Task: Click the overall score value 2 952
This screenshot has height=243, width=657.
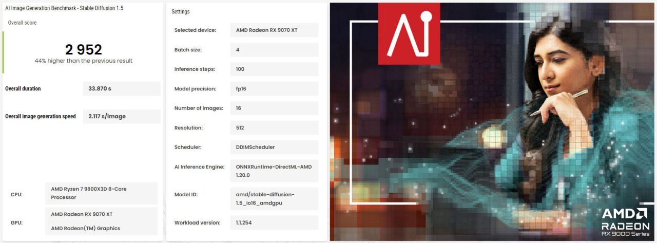Action: (83, 49)
